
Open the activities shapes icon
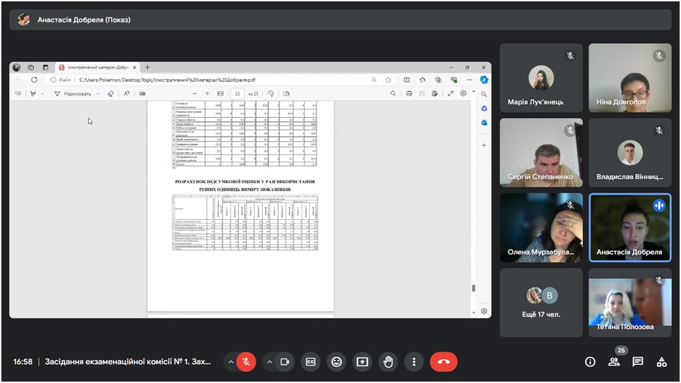[661, 361]
